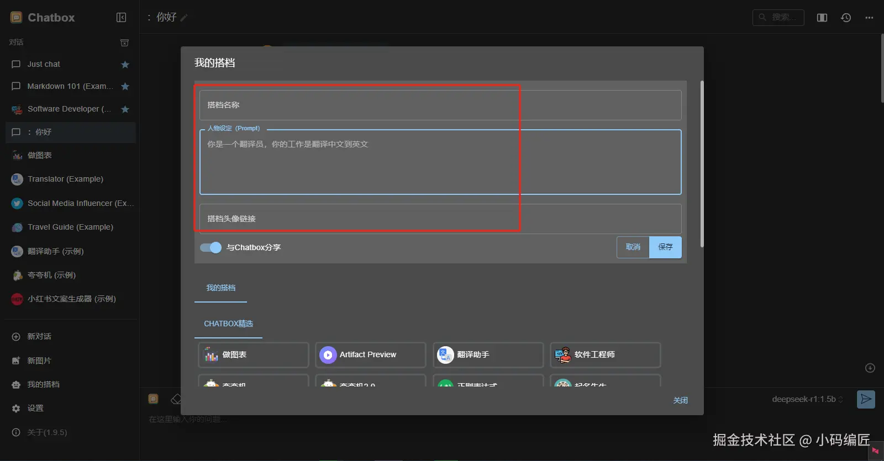884x461 pixels.
Task: Select the 翻译助手 copilot card
Action: (x=488, y=354)
